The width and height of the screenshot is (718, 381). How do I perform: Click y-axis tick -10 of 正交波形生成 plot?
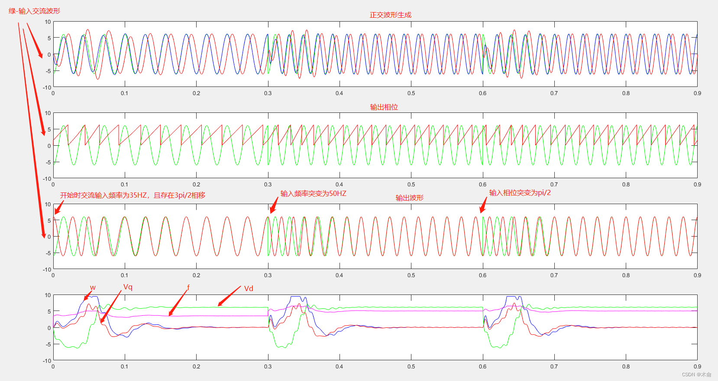[47, 87]
